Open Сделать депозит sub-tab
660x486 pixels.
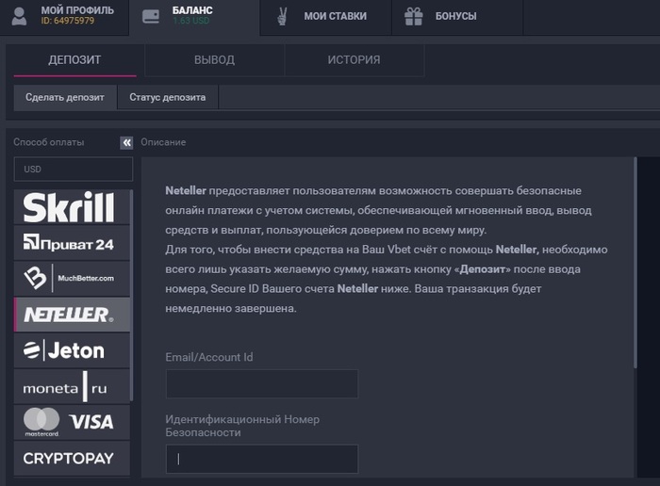[65, 98]
